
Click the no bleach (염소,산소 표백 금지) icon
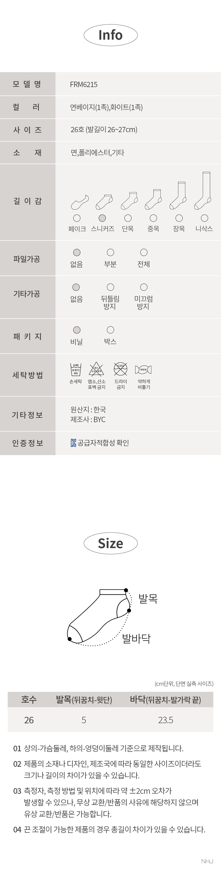point(96,369)
